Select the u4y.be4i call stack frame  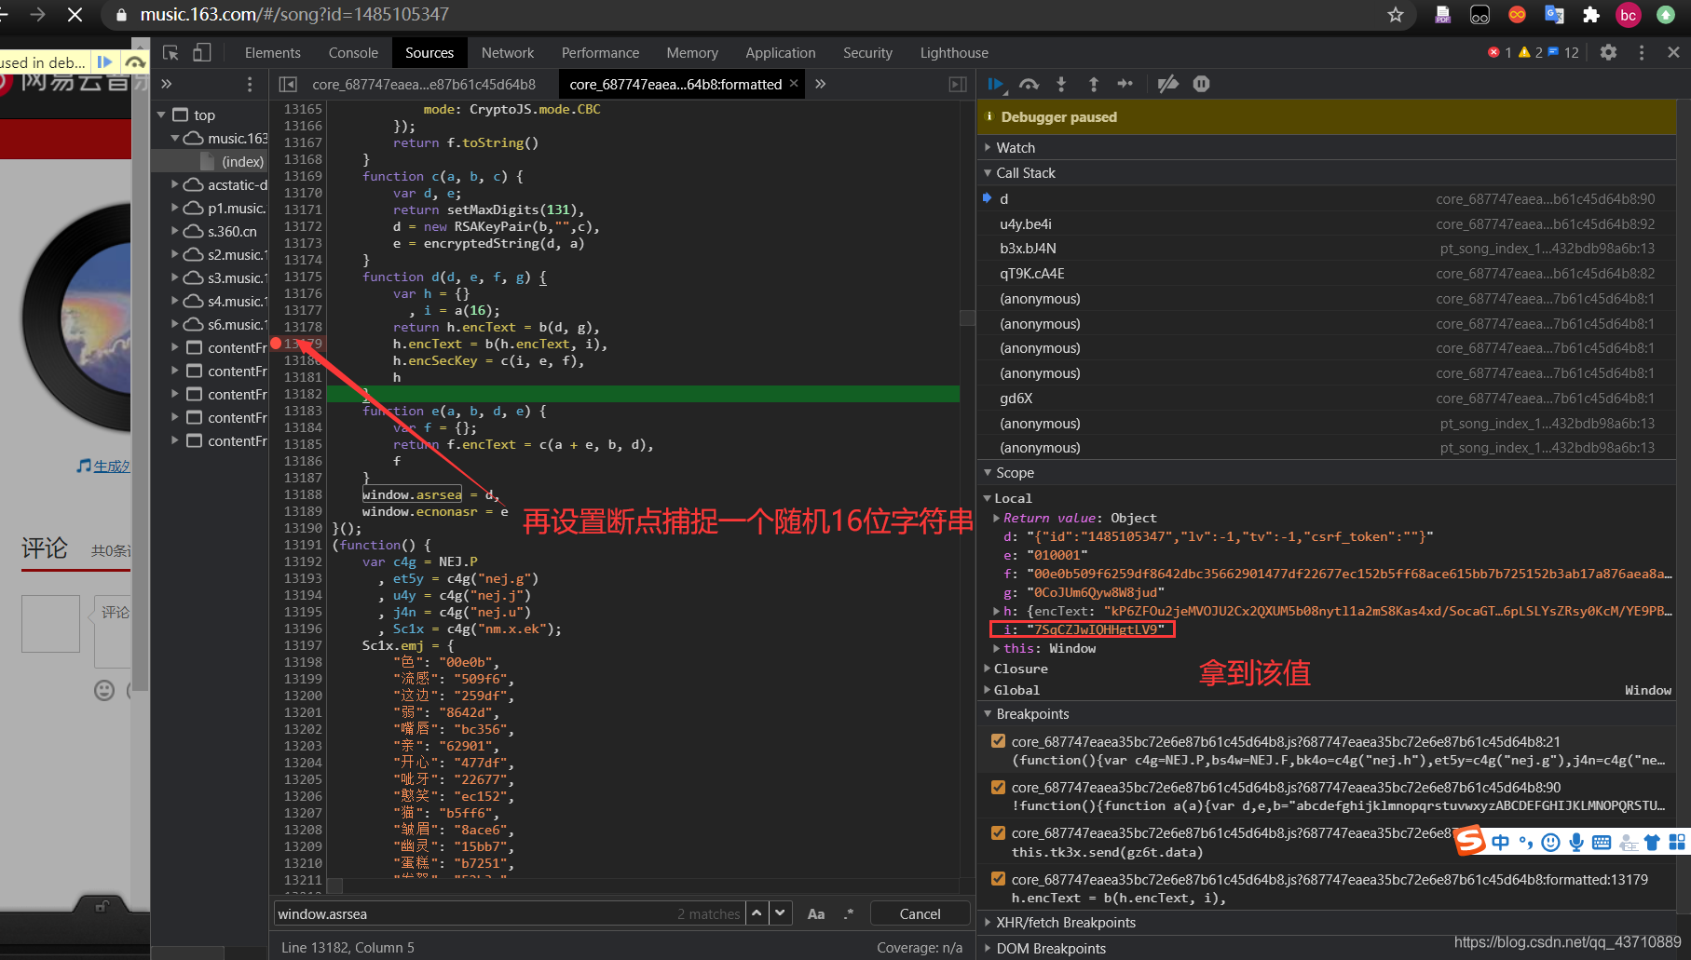(1327, 223)
